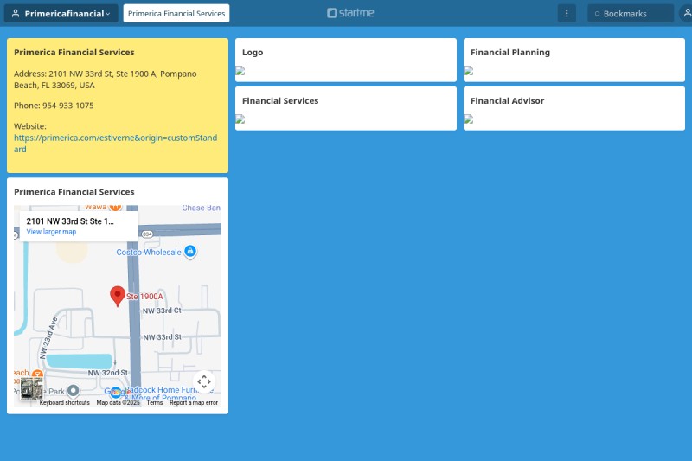692x461 pixels.
Task: Click the map widget Primerica Financial Services title
Action: point(74,192)
